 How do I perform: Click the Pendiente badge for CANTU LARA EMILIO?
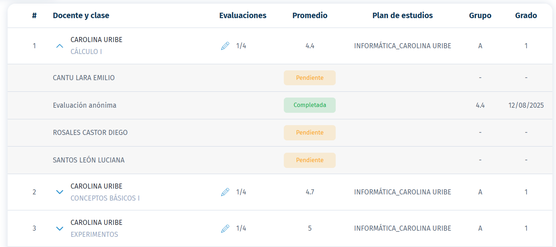(x=310, y=78)
